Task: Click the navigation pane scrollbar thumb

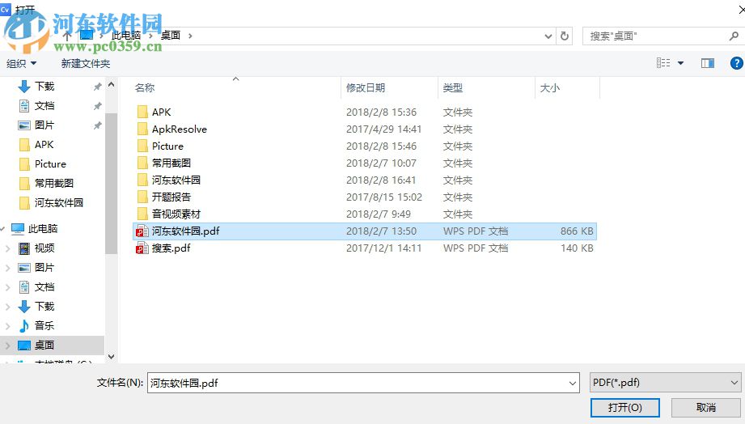Action: [x=111, y=183]
